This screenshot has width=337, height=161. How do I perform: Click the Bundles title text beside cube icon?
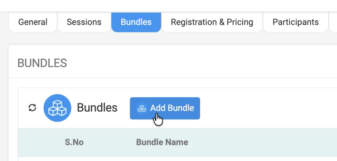point(97,108)
